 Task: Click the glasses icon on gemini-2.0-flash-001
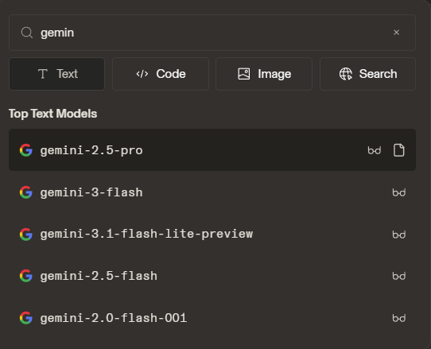[x=399, y=318]
